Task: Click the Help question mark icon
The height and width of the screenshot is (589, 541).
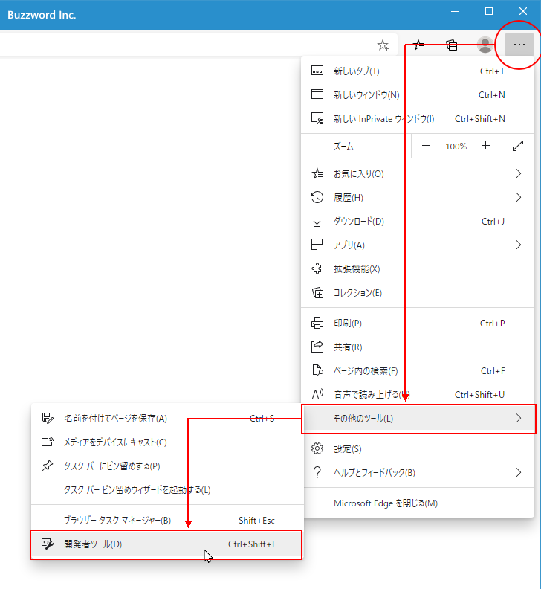Action: click(317, 472)
